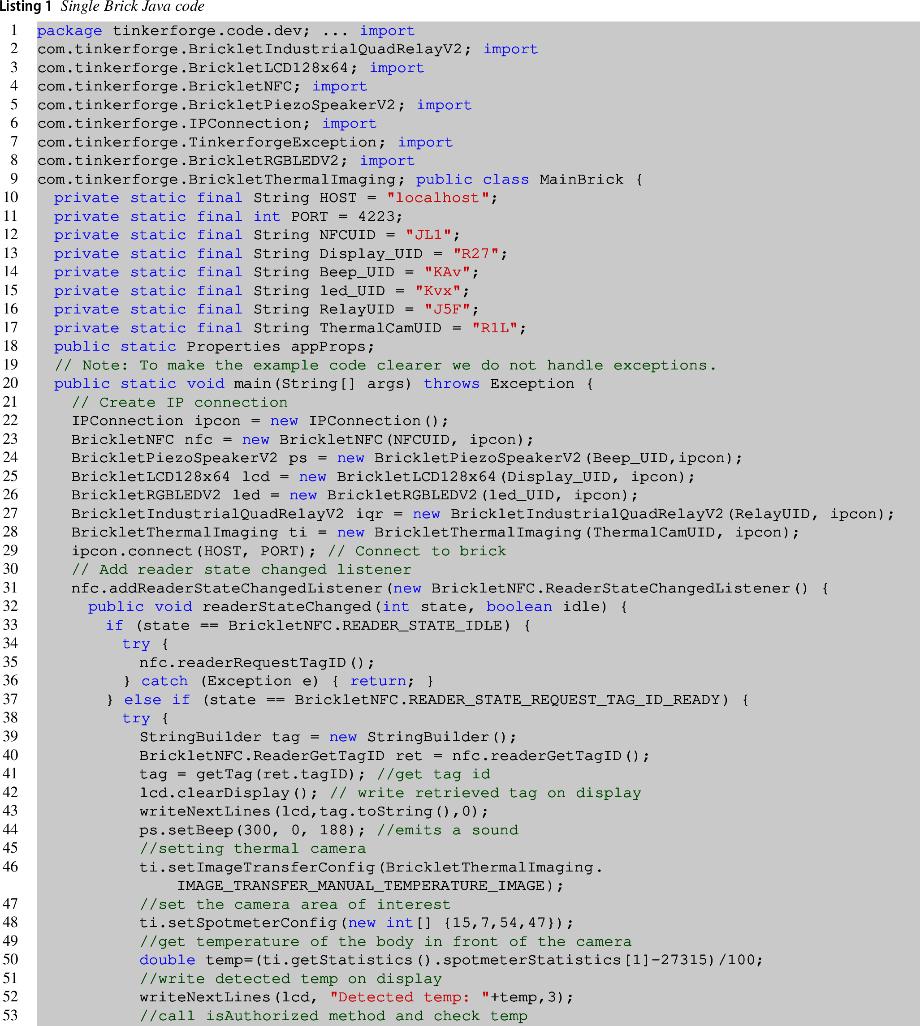Click comment '//write detected temp on display'
920x1026 pixels.
(x=290, y=979)
